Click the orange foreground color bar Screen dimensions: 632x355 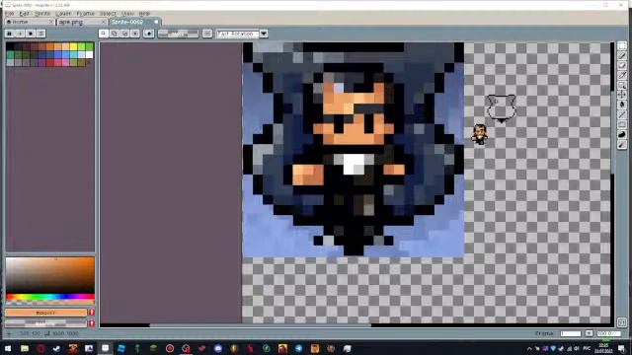tap(45, 313)
